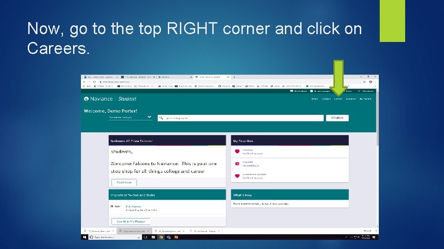
Task: Click the Chrome taskbar icon
Action: (x=161, y=237)
